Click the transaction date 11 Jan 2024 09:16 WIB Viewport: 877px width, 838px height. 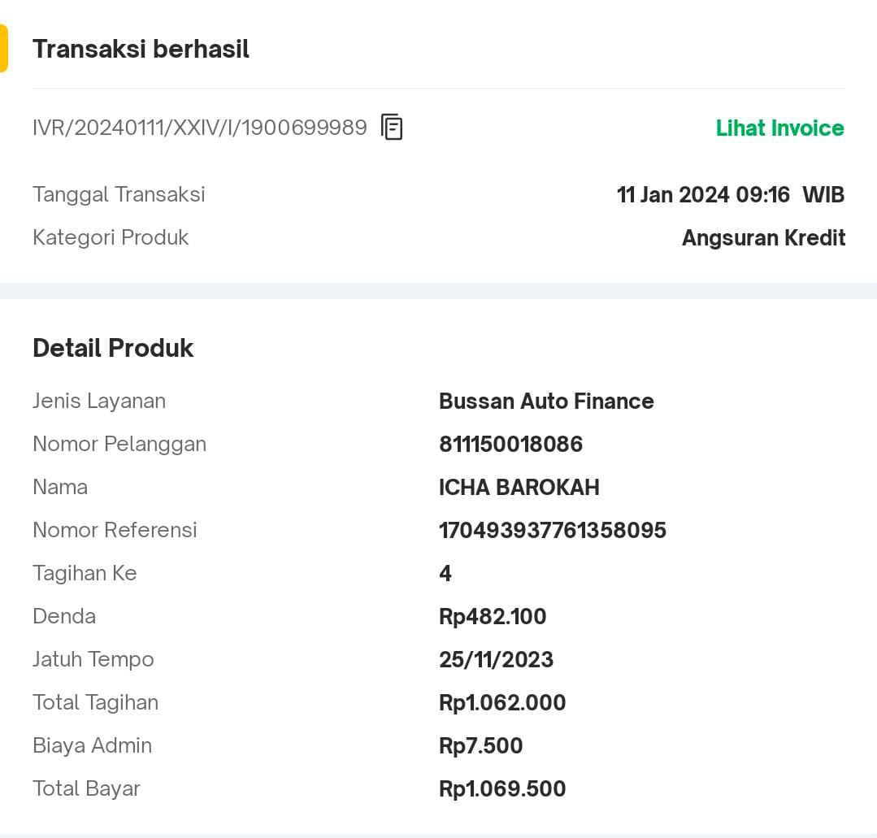click(730, 195)
